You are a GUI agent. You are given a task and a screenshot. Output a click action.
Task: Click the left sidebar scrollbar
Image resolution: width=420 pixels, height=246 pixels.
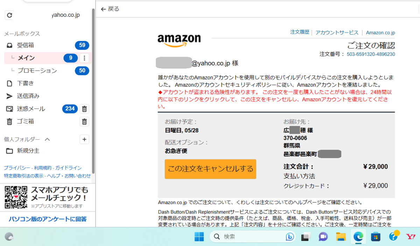coord(93,91)
